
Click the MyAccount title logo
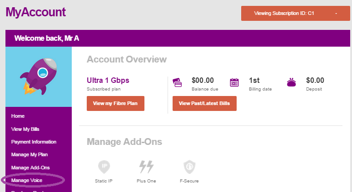(x=36, y=12)
